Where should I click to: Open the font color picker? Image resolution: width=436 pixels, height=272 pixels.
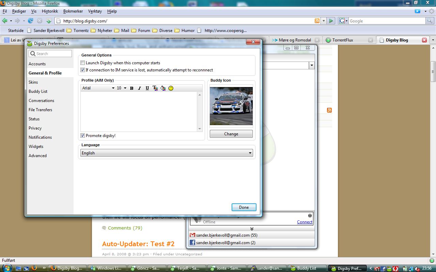155,88
